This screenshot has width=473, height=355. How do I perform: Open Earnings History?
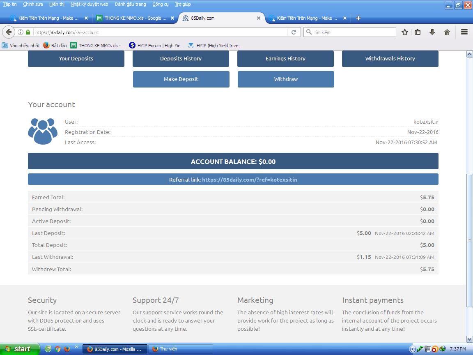(285, 59)
